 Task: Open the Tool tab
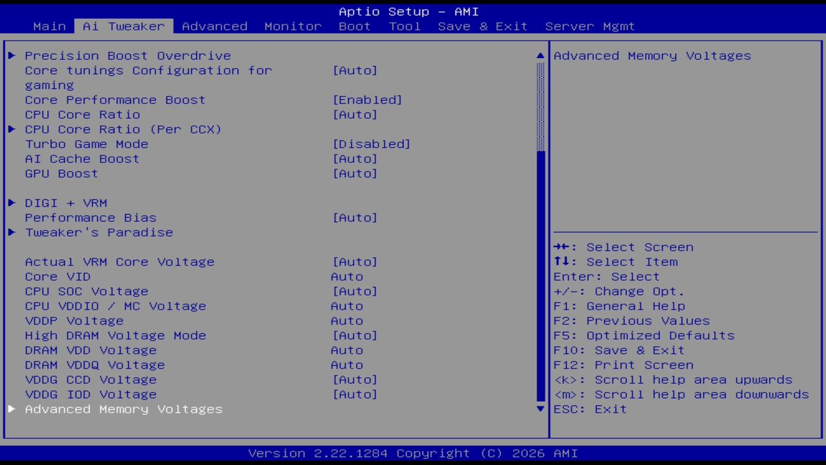(405, 26)
